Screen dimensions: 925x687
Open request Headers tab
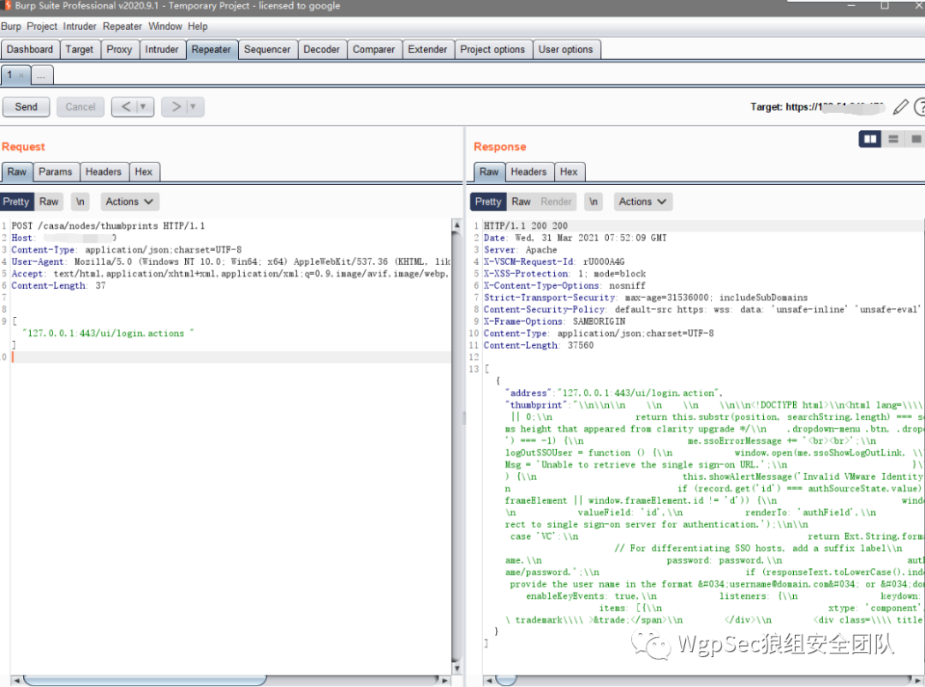[104, 171]
